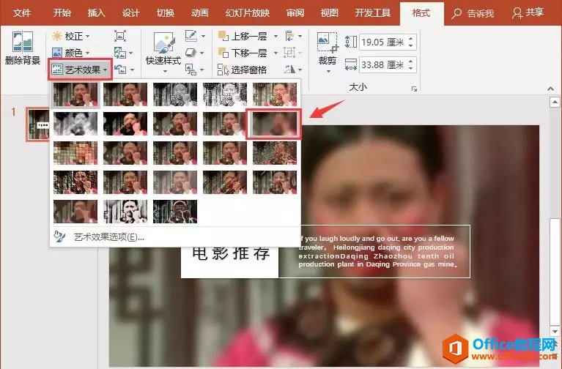
Task: Select the grayscale blurry effect, first in row two
Action: pyautogui.click(x=75, y=124)
